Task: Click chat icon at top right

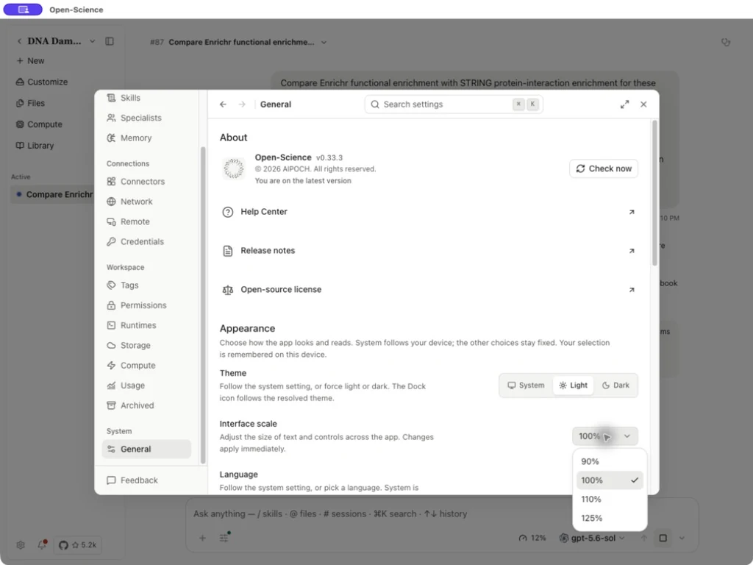Action: coord(726,42)
